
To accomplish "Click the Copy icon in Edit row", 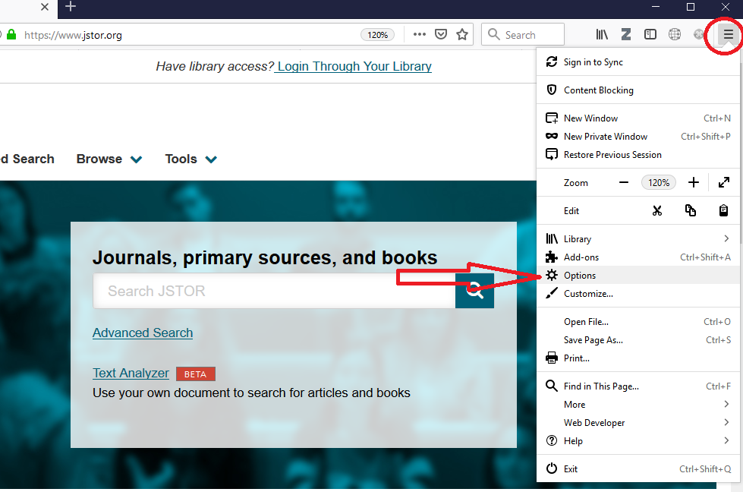I will (691, 210).
